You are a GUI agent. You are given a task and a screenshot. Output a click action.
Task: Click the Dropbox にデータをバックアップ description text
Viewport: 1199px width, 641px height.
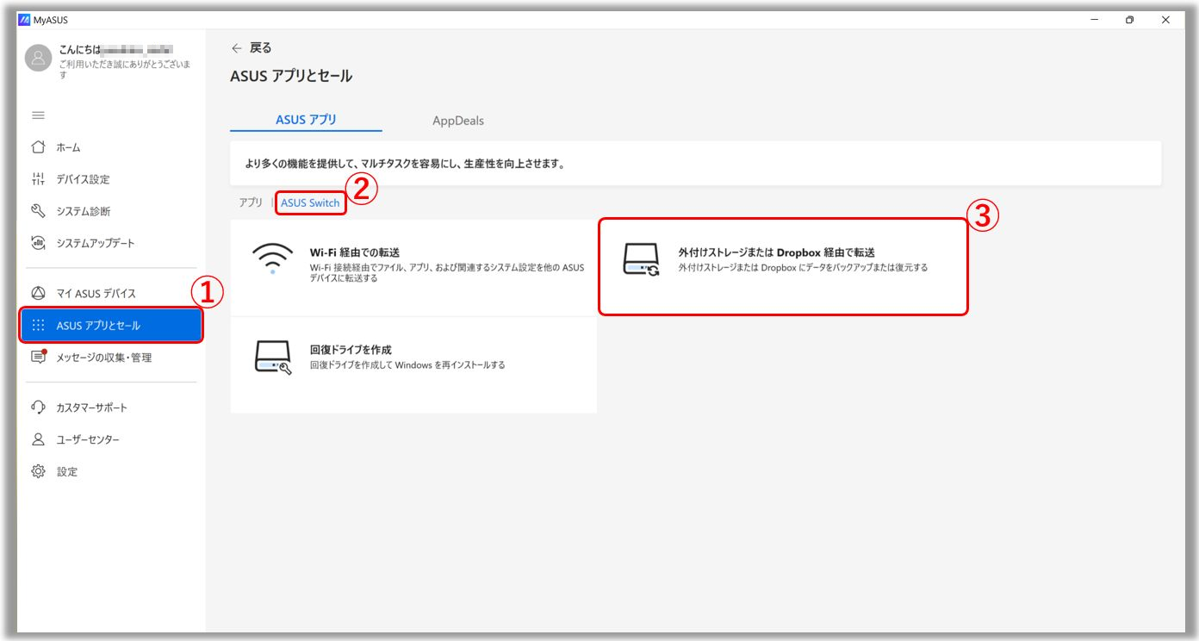coord(803,268)
